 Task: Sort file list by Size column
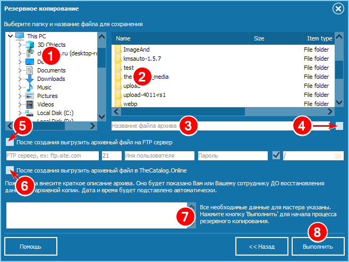[276, 38]
